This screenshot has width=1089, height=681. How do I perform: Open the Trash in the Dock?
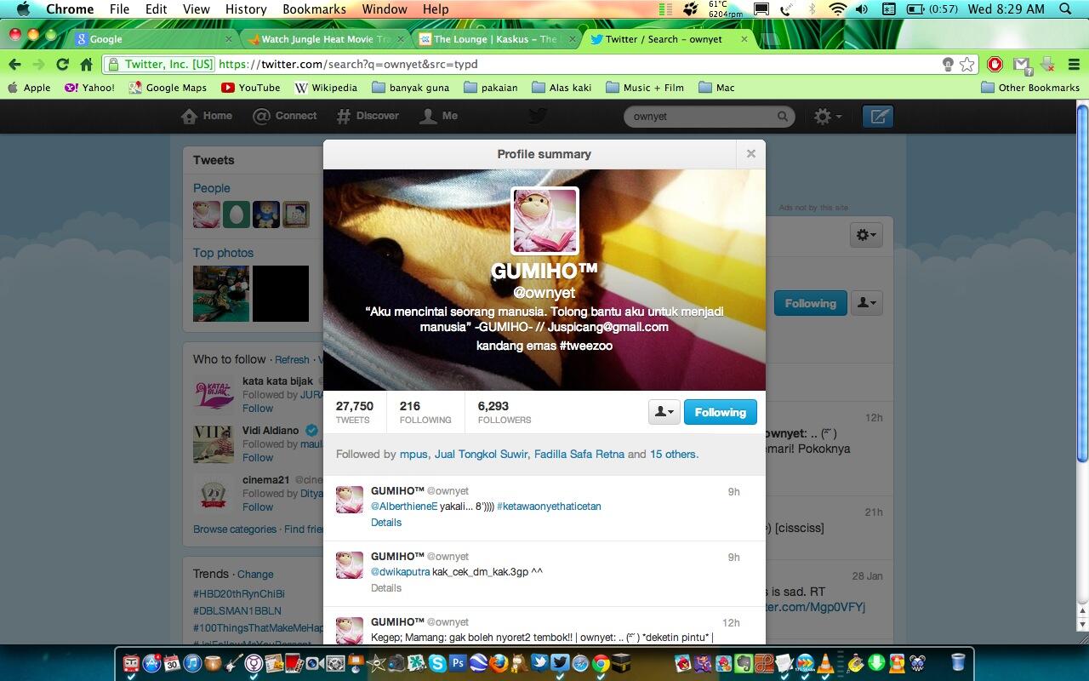pyautogui.click(x=958, y=662)
